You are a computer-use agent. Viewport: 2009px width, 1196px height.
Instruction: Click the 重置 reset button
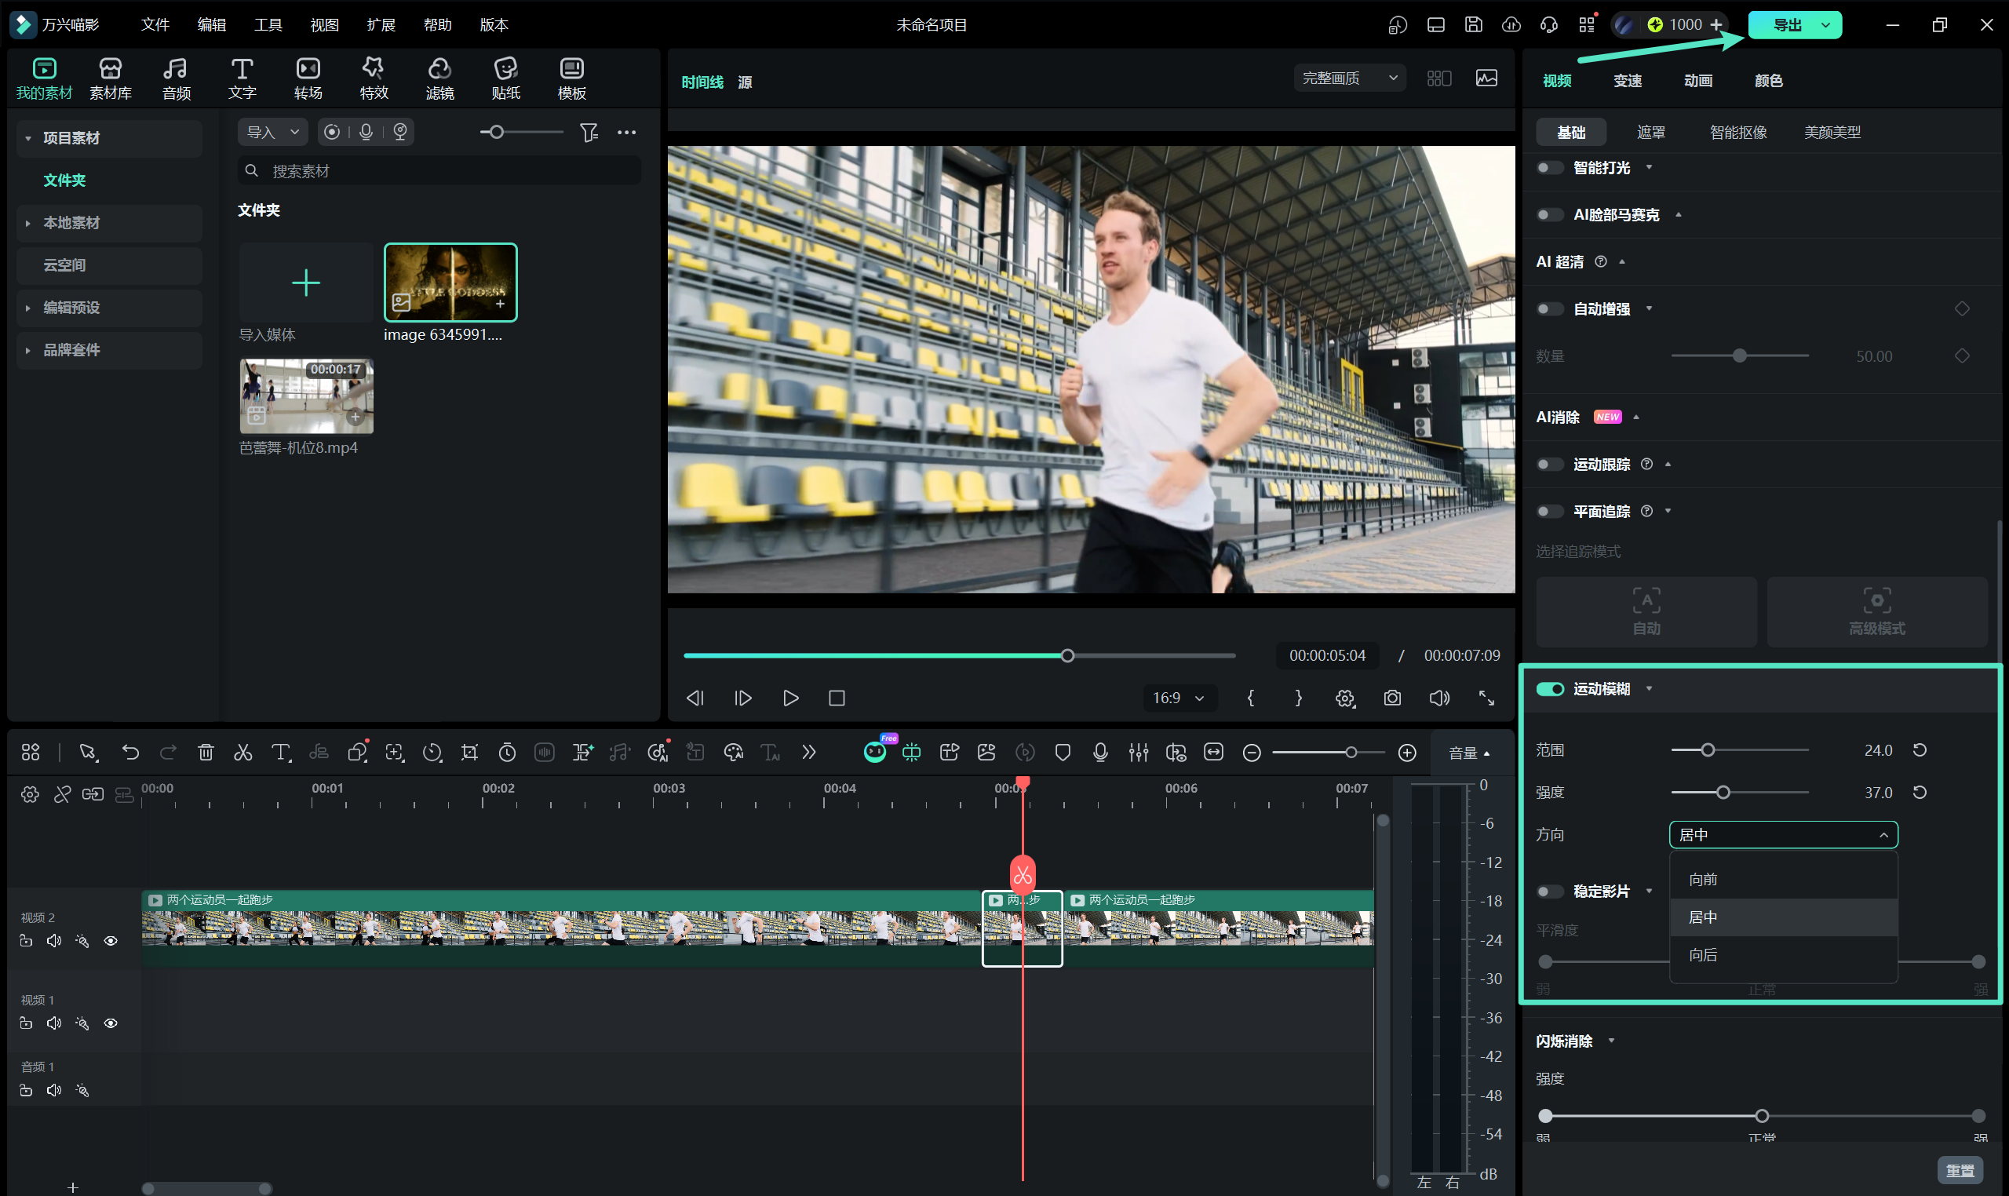coord(1960,1170)
